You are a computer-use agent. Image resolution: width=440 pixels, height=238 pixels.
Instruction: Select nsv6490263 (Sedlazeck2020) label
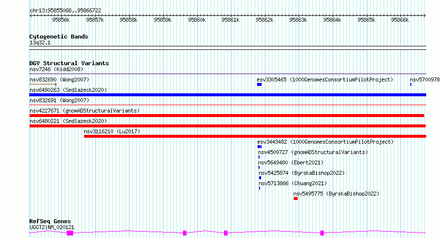coord(68,90)
